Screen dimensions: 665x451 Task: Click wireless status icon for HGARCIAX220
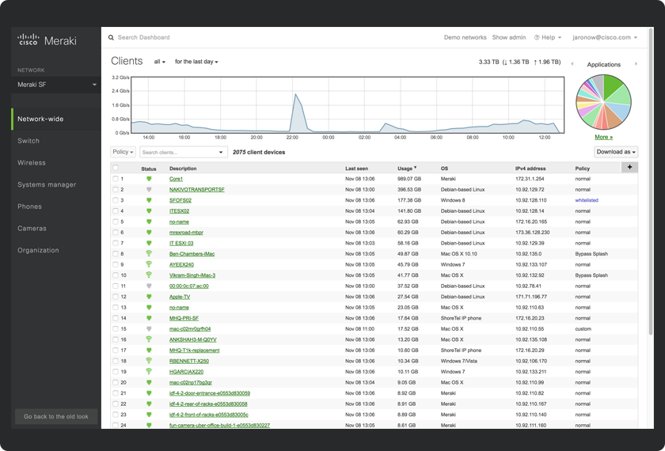(x=149, y=371)
